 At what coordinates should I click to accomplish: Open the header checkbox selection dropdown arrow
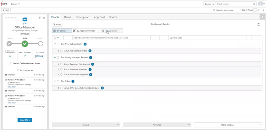click(x=58, y=38)
